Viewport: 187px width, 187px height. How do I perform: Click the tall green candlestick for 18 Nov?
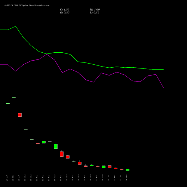click(x=56, y=146)
